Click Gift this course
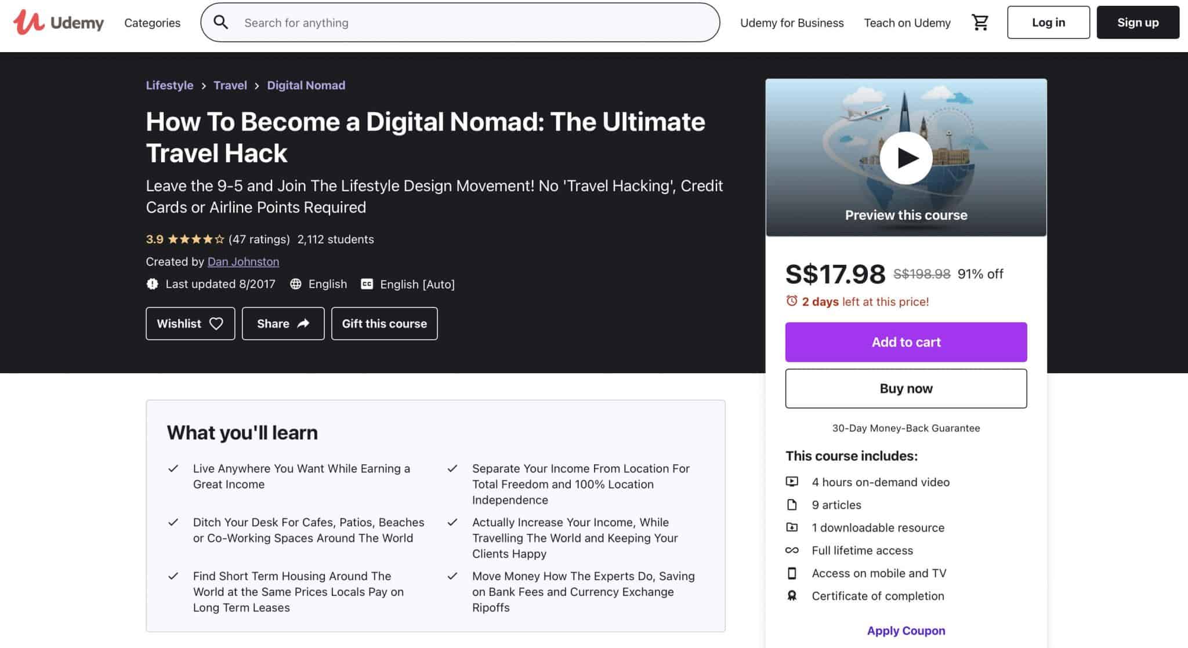 pos(384,323)
